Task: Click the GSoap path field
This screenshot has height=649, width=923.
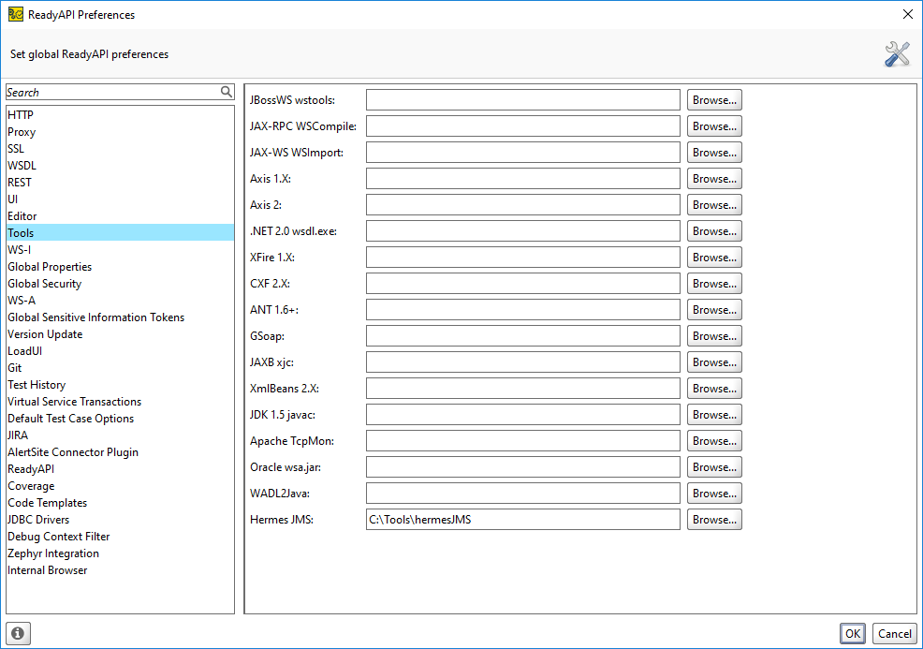Action: [x=522, y=335]
